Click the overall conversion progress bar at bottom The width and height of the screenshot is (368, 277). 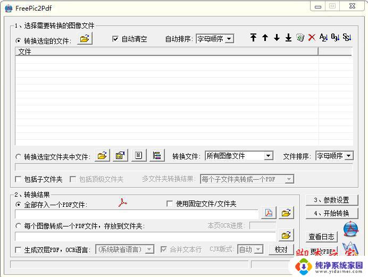[x=129, y=264]
